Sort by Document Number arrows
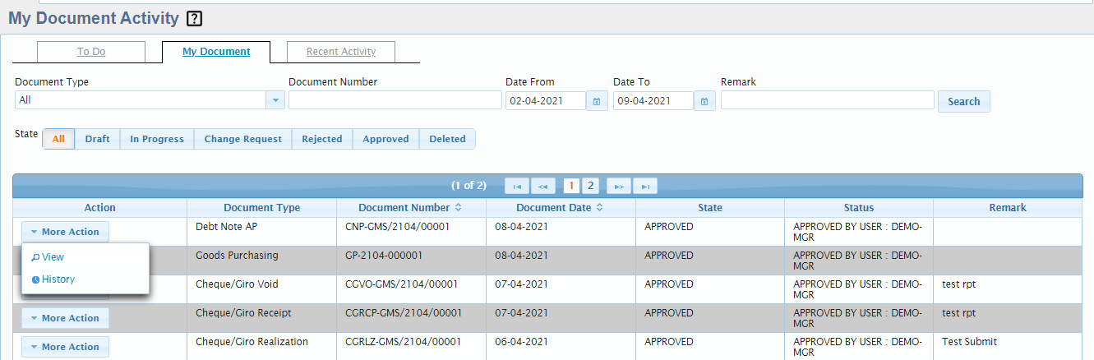 tap(458, 208)
